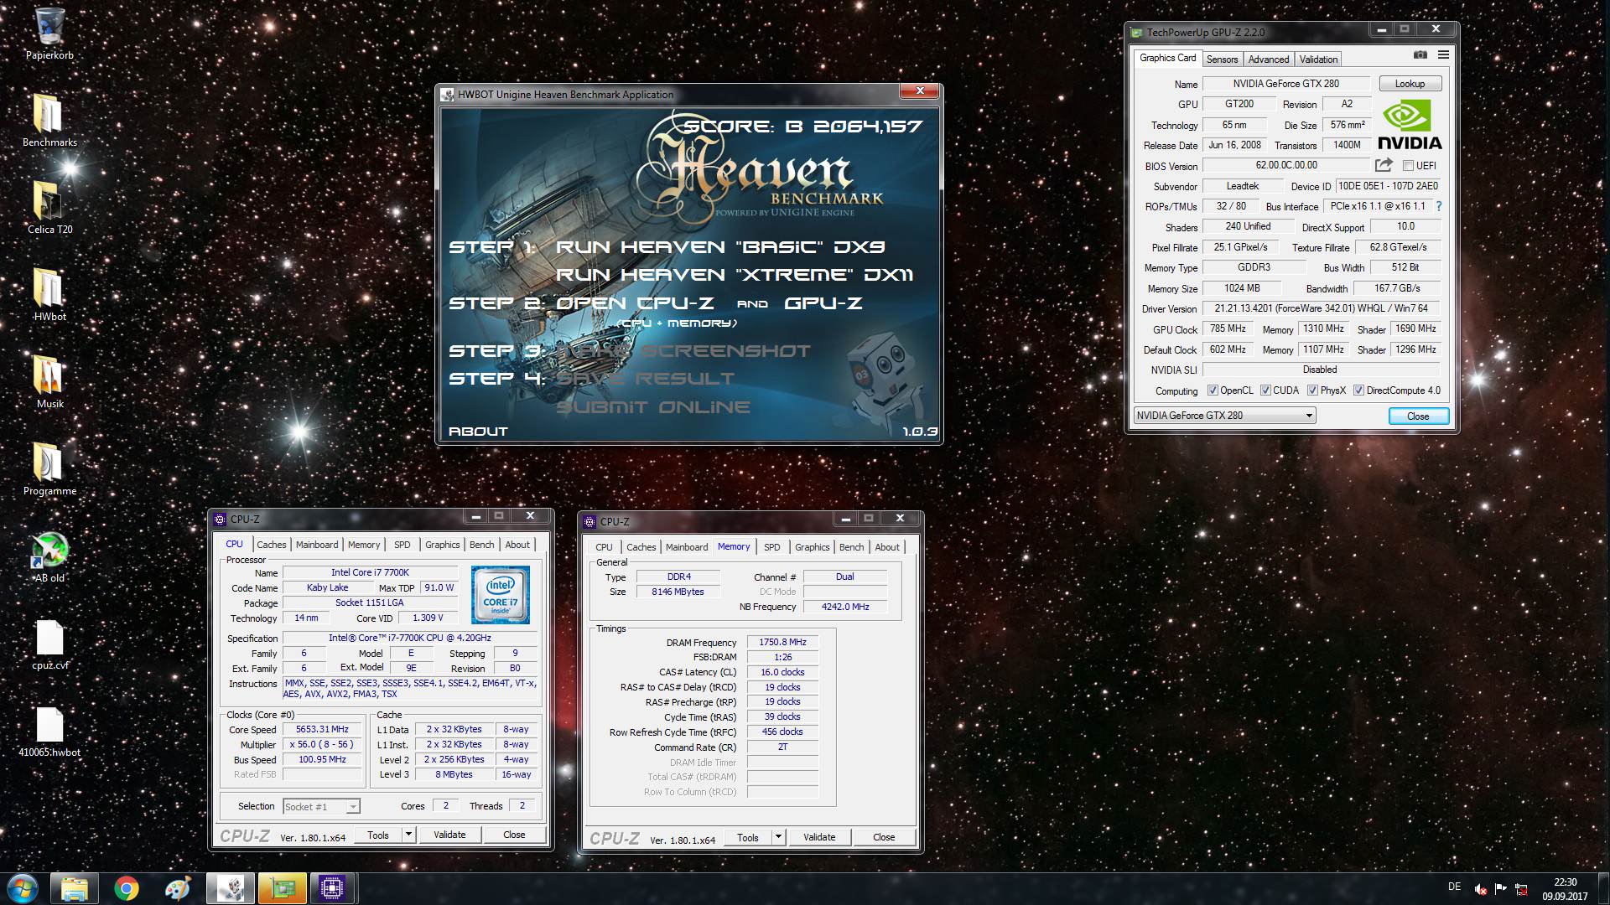Click the DRAM Frequency 1750.8 MHz field
The height and width of the screenshot is (905, 1610).
click(782, 643)
